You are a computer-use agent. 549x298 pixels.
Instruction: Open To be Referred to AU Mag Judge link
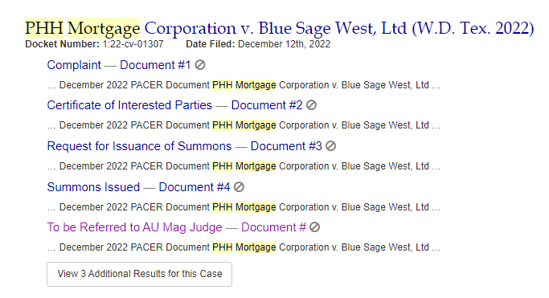pyautogui.click(x=177, y=227)
